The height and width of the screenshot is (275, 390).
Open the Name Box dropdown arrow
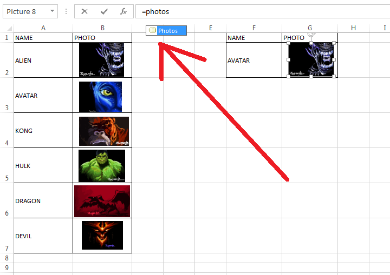pos(52,11)
